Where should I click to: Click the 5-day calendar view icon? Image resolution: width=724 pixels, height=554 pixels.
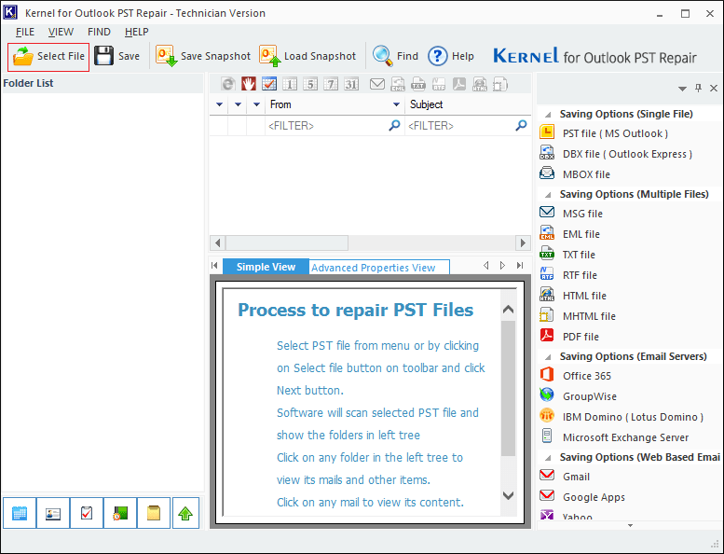point(310,84)
